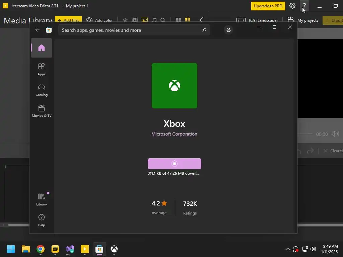This screenshot has width=343, height=257.
Task: Open volume control in system tray
Action: (313, 249)
